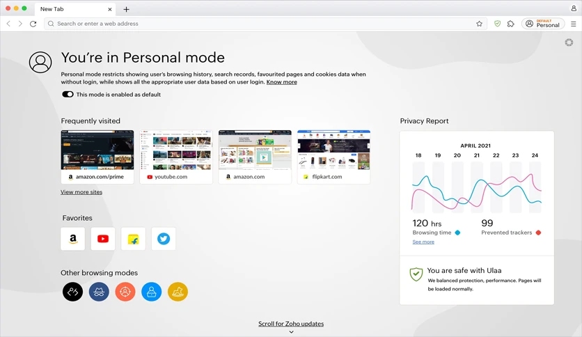Toggle Personal mode as default switch

[68, 94]
